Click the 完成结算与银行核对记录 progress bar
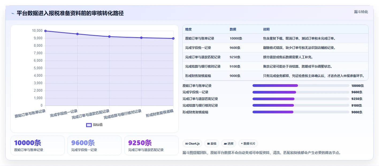Image resolution: width=379 pixels, height=166 pixels. point(301,105)
